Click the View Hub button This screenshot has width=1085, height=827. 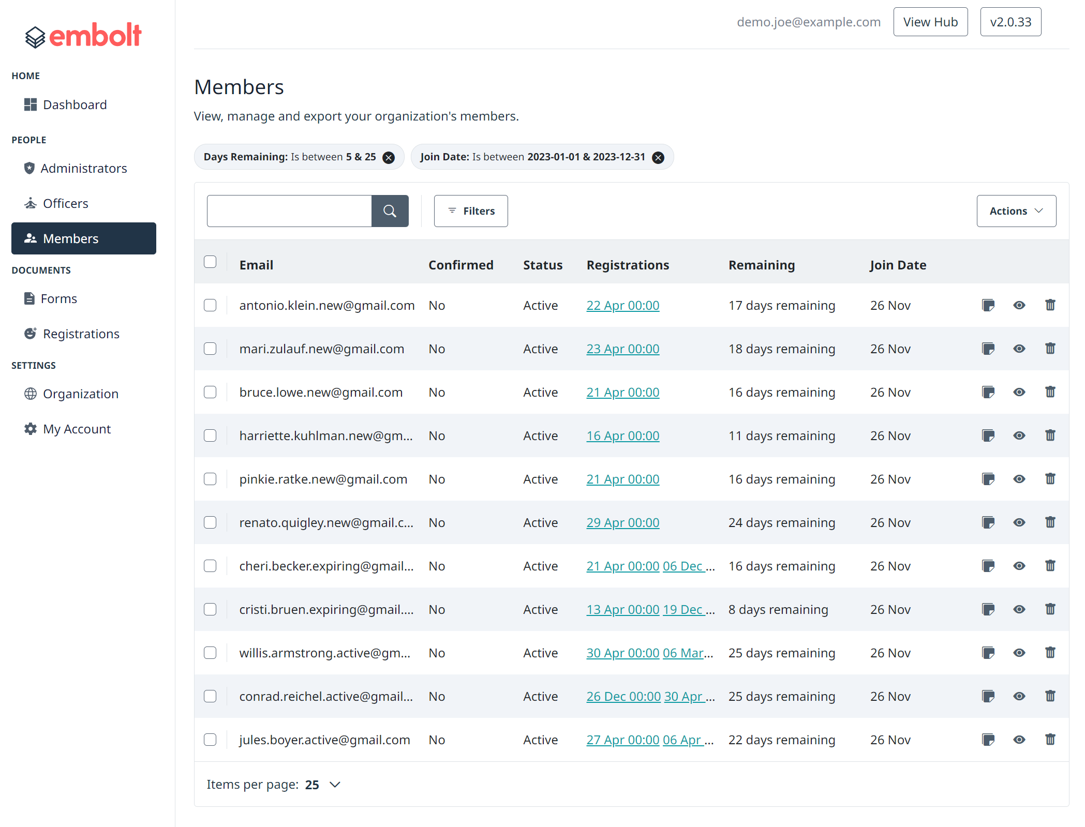tap(930, 22)
